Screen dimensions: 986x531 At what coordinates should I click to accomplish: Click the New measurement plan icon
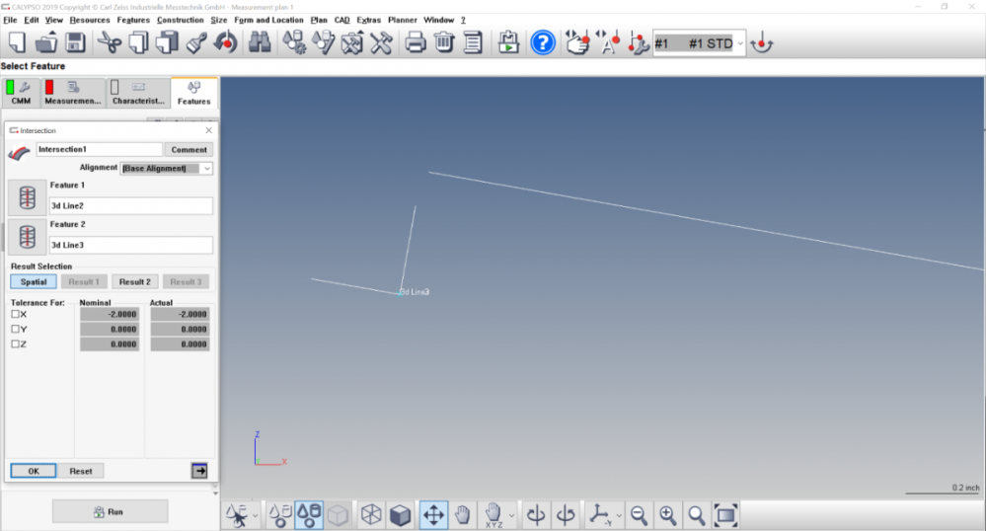pos(17,42)
